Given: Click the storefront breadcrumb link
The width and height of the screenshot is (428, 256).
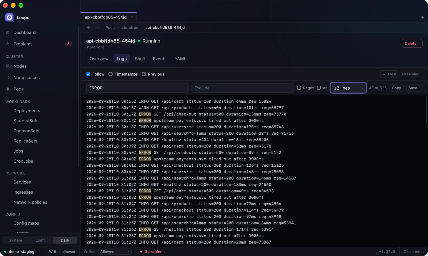Looking at the screenshot, I should coord(131,28).
